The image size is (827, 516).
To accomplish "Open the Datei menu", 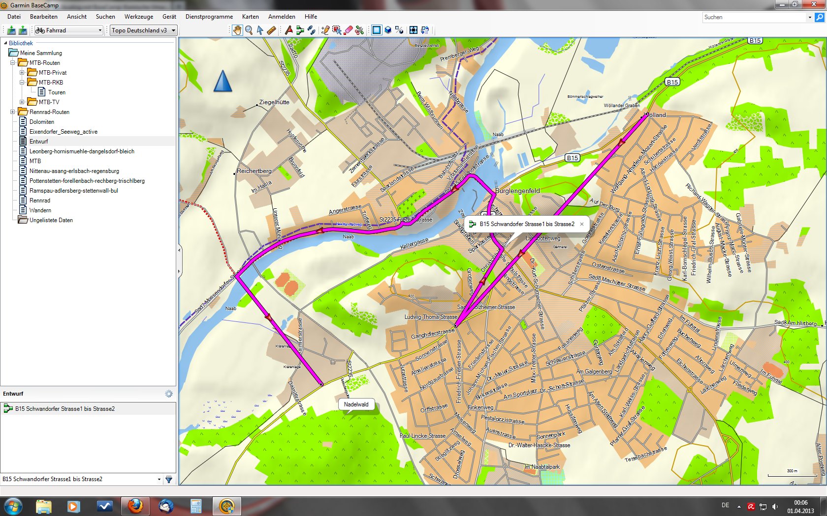I will (14, 17).
